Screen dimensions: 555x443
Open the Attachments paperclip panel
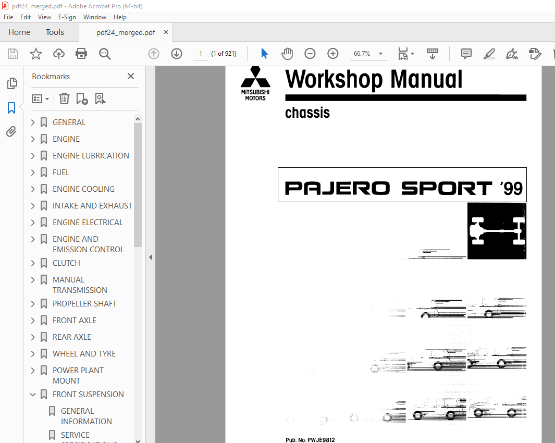pos(11,132)
